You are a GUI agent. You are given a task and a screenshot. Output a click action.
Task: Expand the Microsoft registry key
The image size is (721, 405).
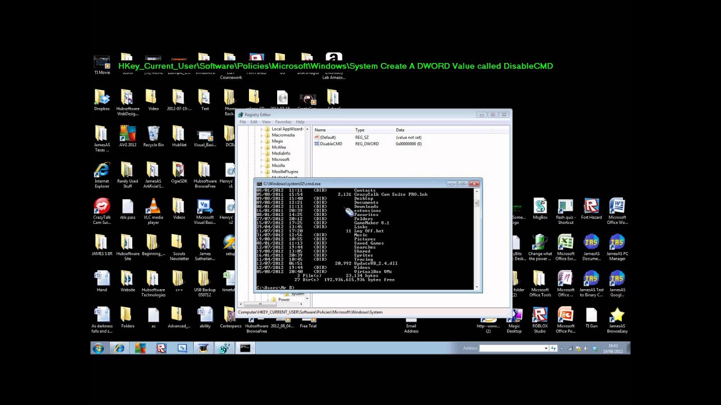pyautogui.click(x=261, y=159)
